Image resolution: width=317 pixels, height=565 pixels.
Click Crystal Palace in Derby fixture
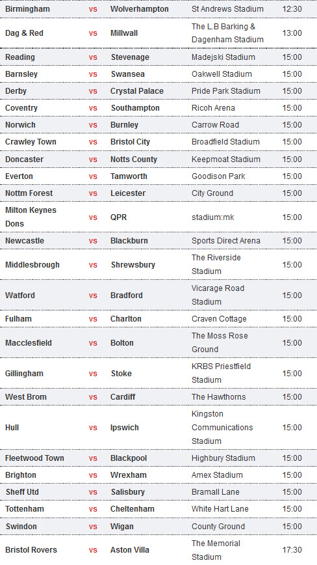point(137,91)
